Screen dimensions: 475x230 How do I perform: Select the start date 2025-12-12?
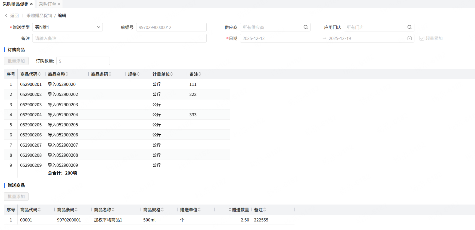tap(254, 38)
